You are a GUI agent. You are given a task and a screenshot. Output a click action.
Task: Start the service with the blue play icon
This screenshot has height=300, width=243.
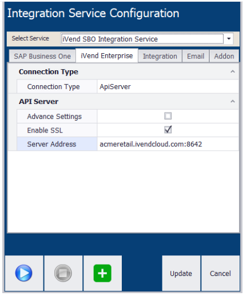click(x=24, y=273)
